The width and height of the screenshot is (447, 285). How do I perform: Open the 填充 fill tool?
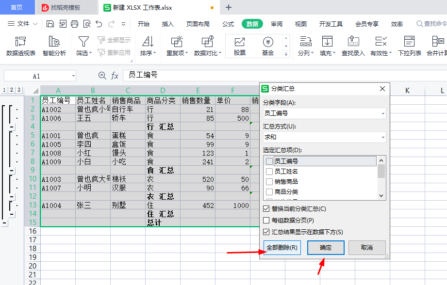pos(327,46)
